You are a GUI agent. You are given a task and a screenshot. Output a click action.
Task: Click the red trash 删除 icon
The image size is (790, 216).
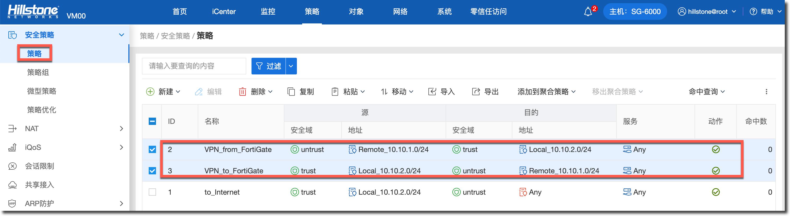pyautogui.click(x=242, y=92)
